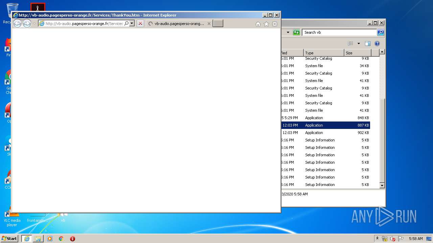This screenshot has width=433, height=243.
Task: Open the Explorer view options dropdown arrow
Action: coord(359,44)
